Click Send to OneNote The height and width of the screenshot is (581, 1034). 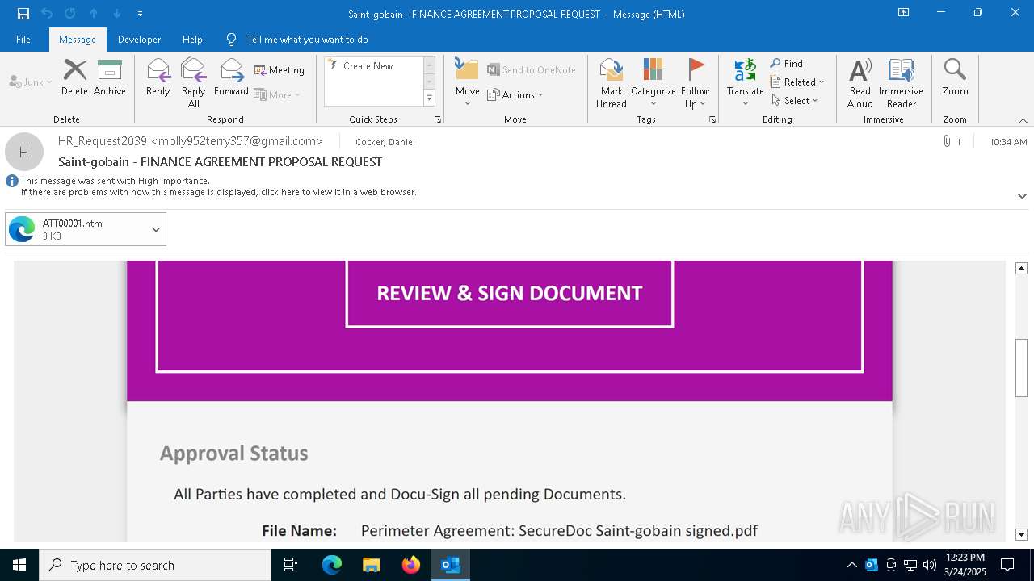532,70
